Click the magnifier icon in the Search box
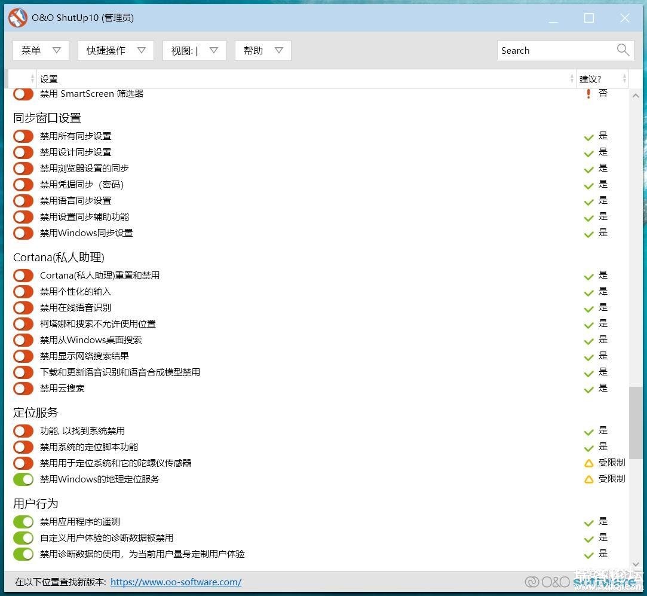 pos(623,50)
